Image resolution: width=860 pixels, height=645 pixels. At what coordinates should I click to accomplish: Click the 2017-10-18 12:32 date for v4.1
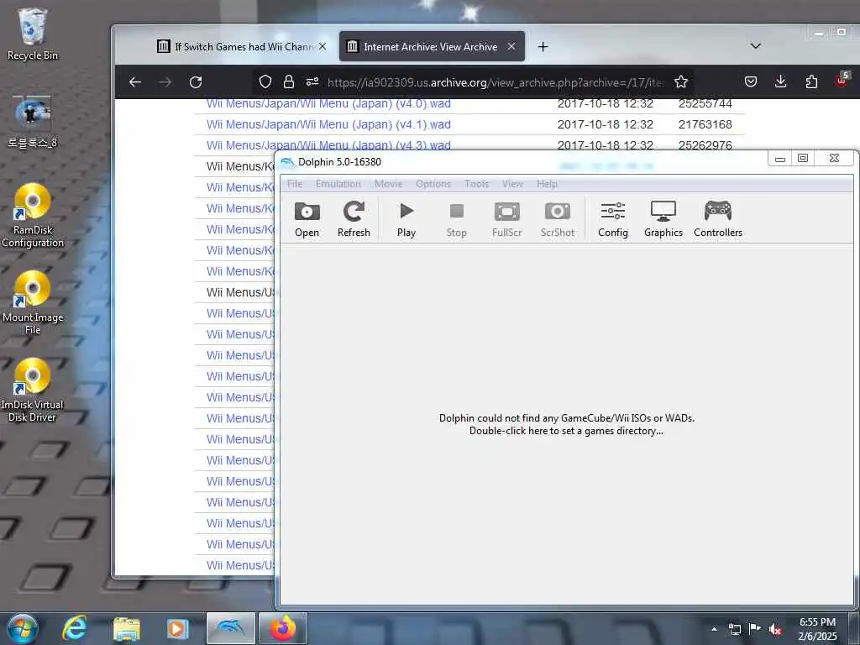605,124
